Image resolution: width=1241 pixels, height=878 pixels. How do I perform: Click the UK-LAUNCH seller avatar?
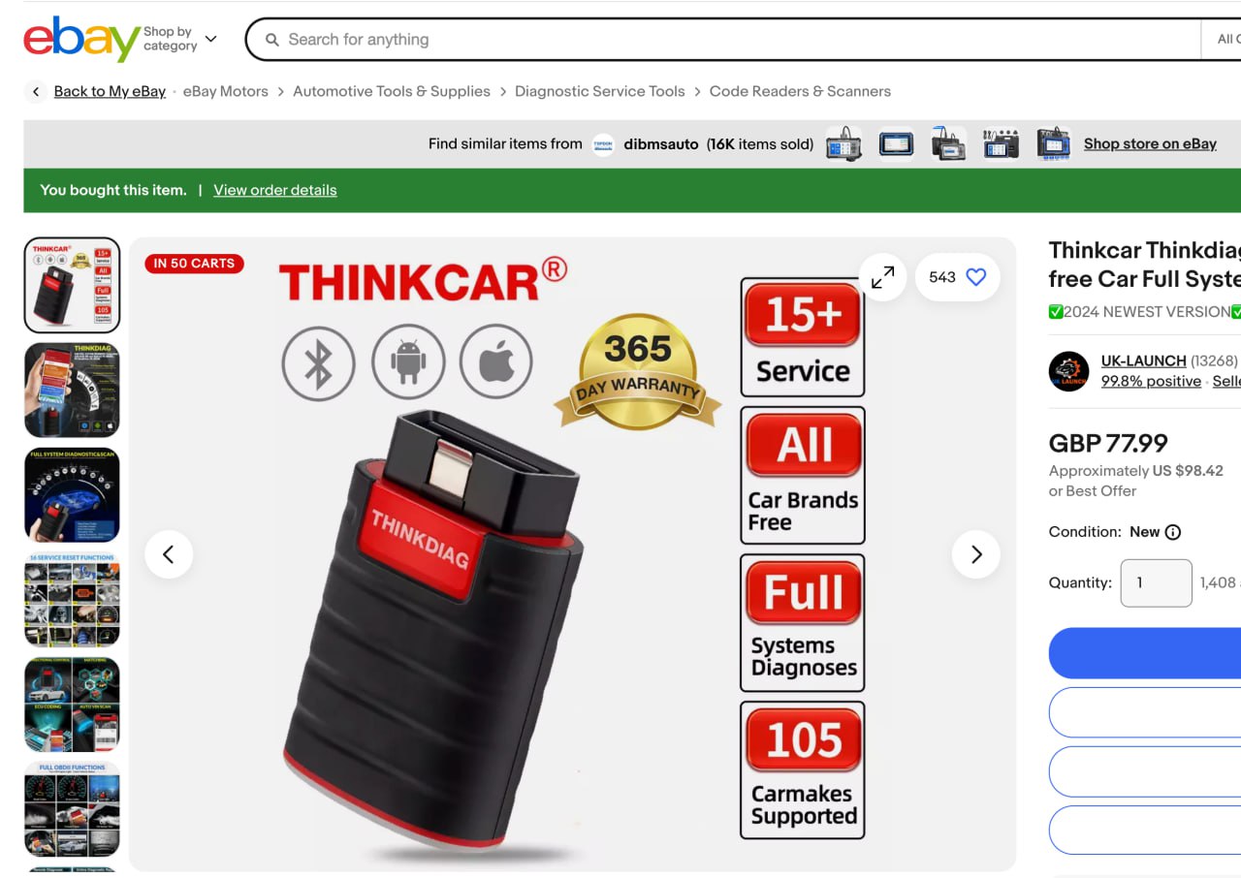pyautogui.click(x=1068, y=371)
